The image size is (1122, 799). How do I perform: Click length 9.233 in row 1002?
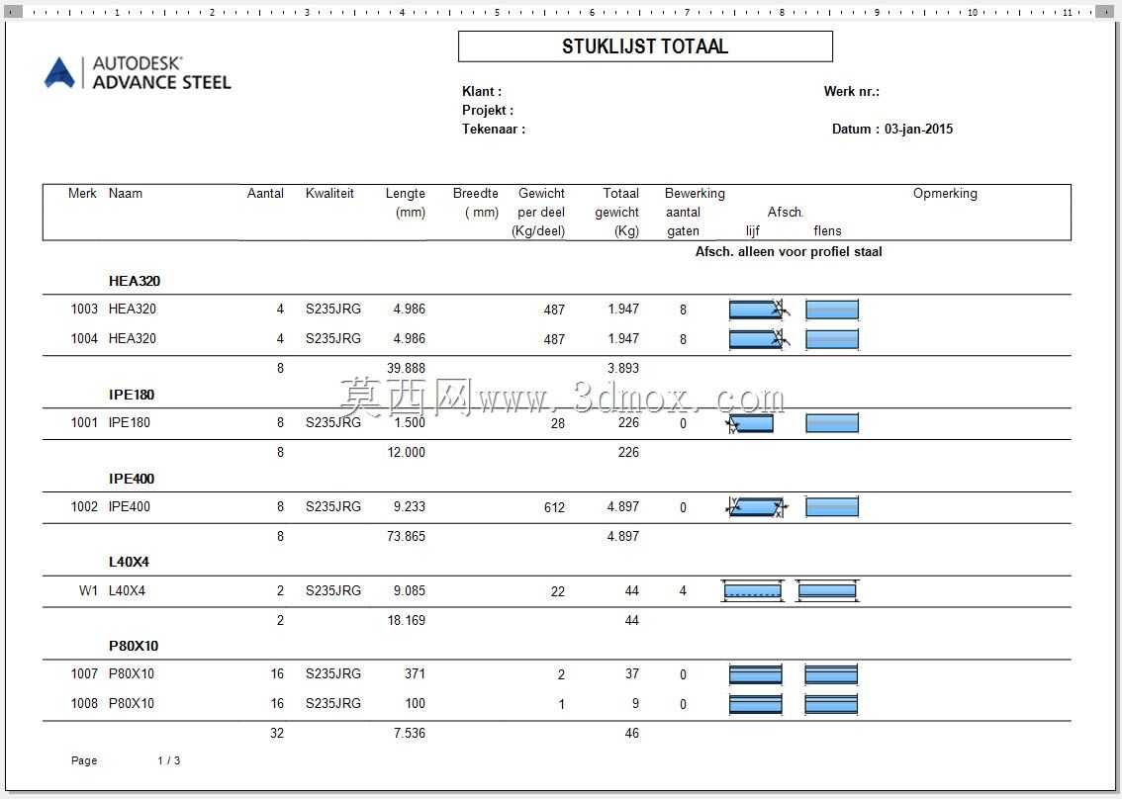coord(410,506)
